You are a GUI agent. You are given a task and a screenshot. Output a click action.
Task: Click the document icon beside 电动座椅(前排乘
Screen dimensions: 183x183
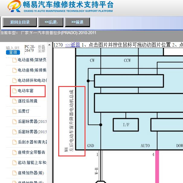point(14,70)
